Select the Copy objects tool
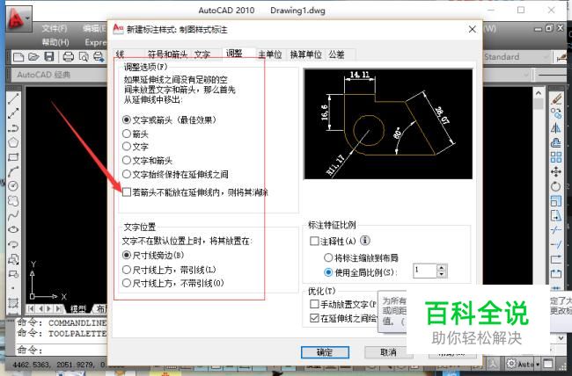 556,113
